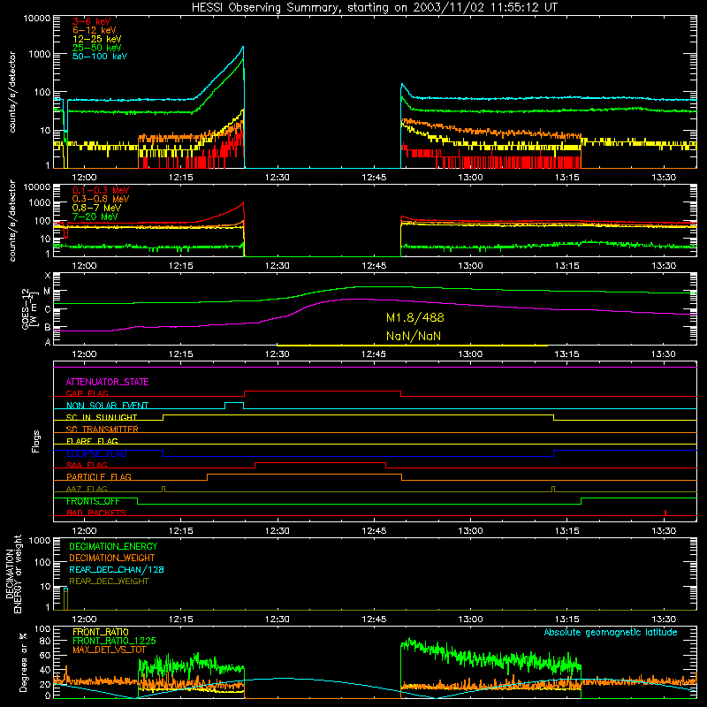Select the PARTICLE_FLAG label

(x=99, y=476)
